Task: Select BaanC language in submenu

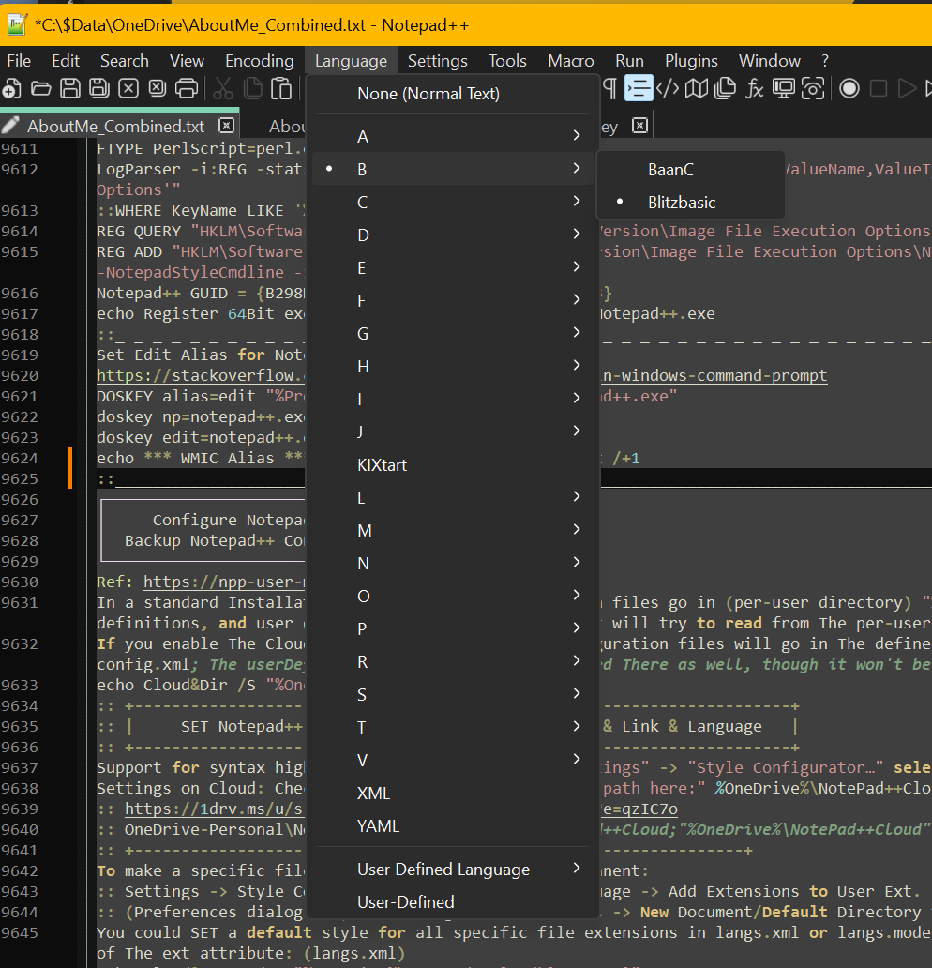Action: pos(690,170)
